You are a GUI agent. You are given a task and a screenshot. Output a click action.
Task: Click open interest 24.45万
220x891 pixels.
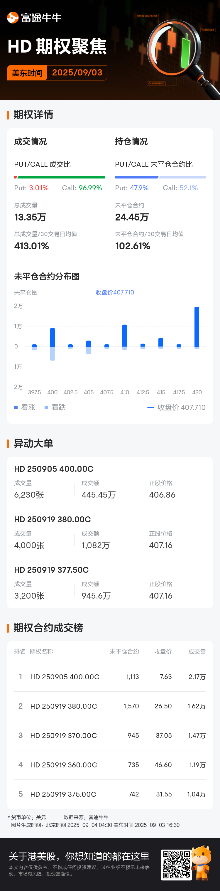point(132,217)
